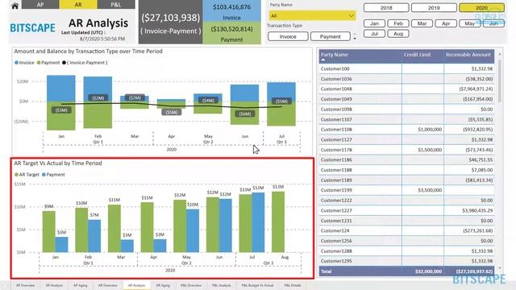Sort by Receivable Amount column header
The width and height of the screenshot is (516, 290).
468,55
